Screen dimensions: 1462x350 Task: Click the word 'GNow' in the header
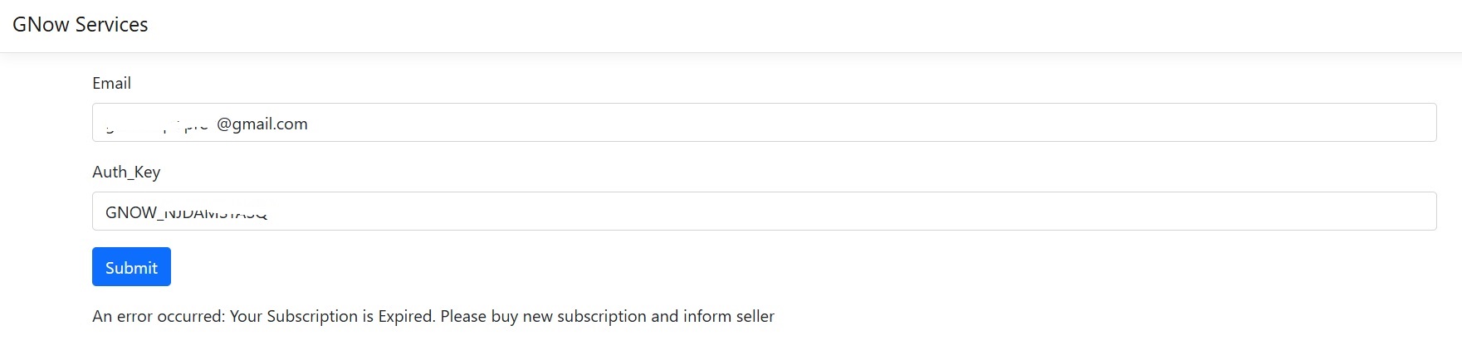coord(41,25)
